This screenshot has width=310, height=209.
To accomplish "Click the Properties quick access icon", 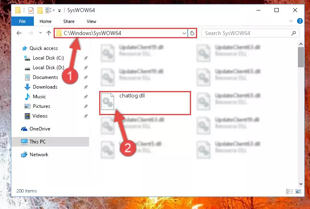I will [31, 10].
